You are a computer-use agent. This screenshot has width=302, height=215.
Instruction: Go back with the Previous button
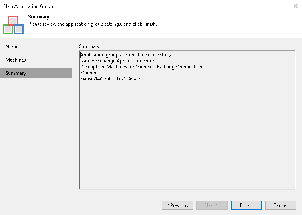(177, 205)
